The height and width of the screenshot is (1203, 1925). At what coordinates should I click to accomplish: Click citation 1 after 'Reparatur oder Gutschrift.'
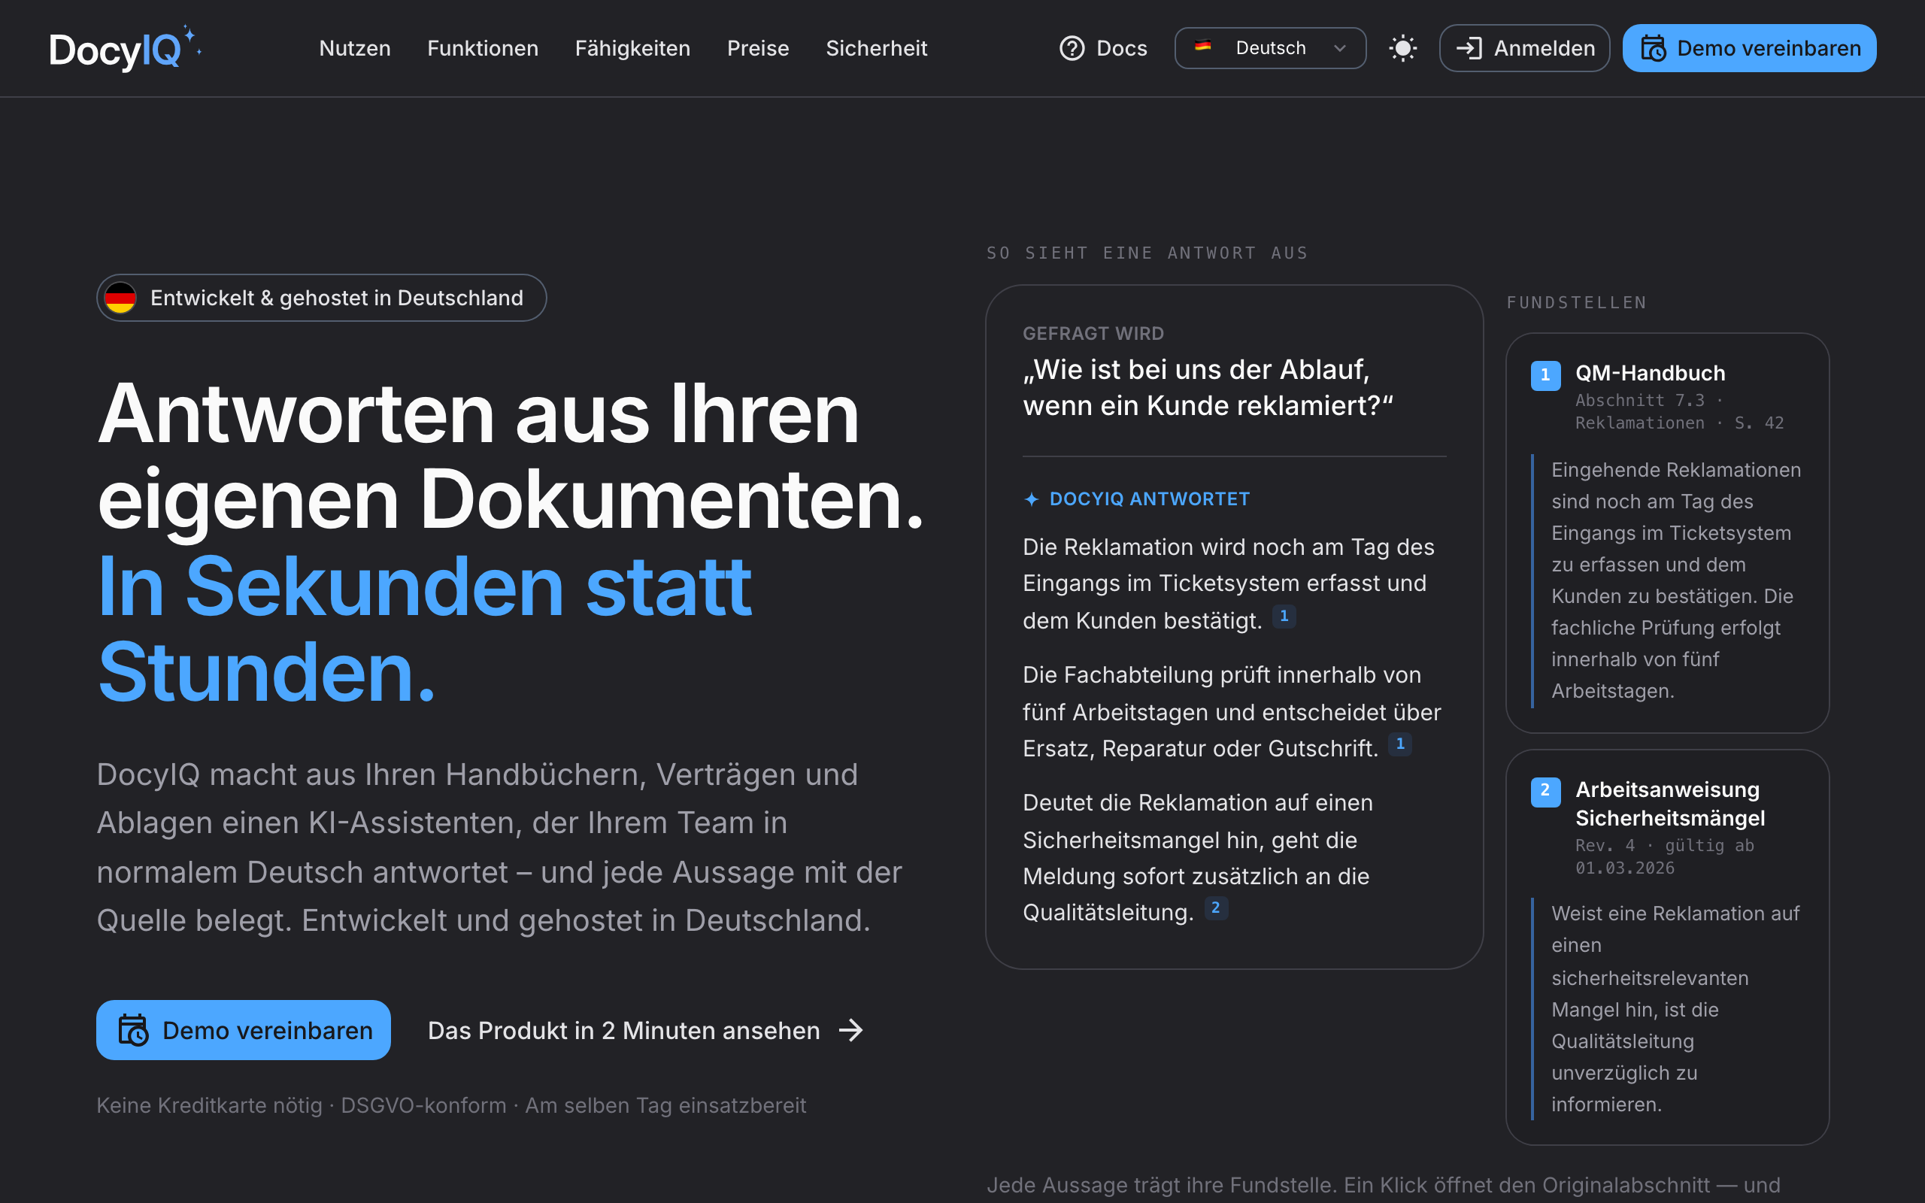(1400, 744)
